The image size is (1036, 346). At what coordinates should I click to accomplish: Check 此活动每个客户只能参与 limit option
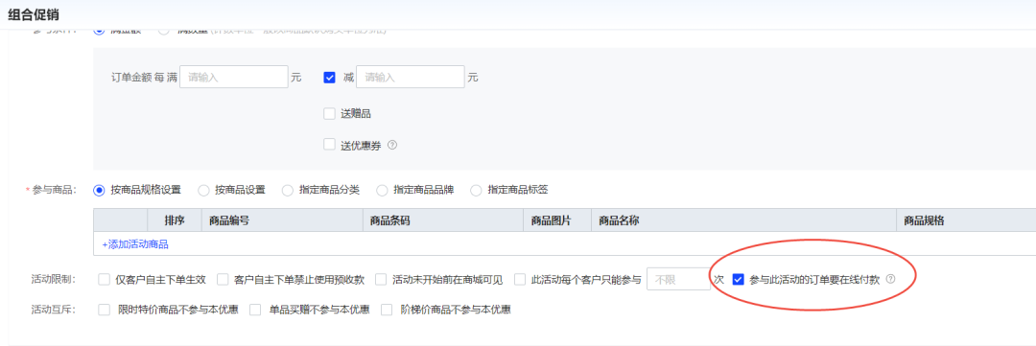coord(520,279)
